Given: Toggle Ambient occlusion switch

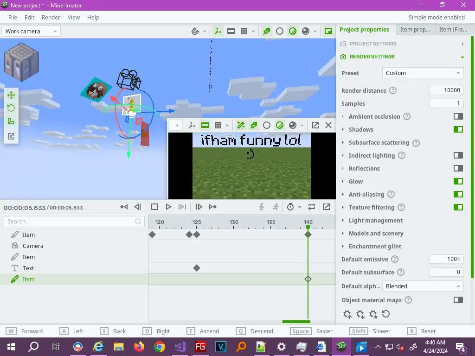Looking at the screenshot, I should point(458,116).
